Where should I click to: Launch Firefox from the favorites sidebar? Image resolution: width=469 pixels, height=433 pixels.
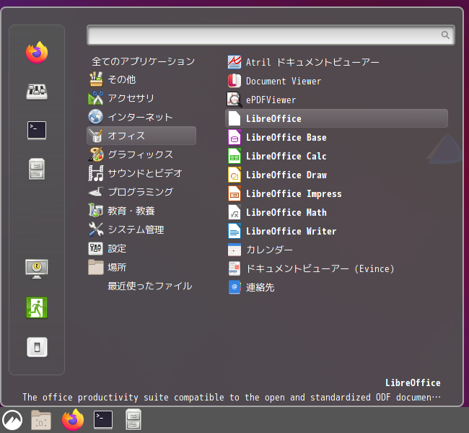[37, 53]
